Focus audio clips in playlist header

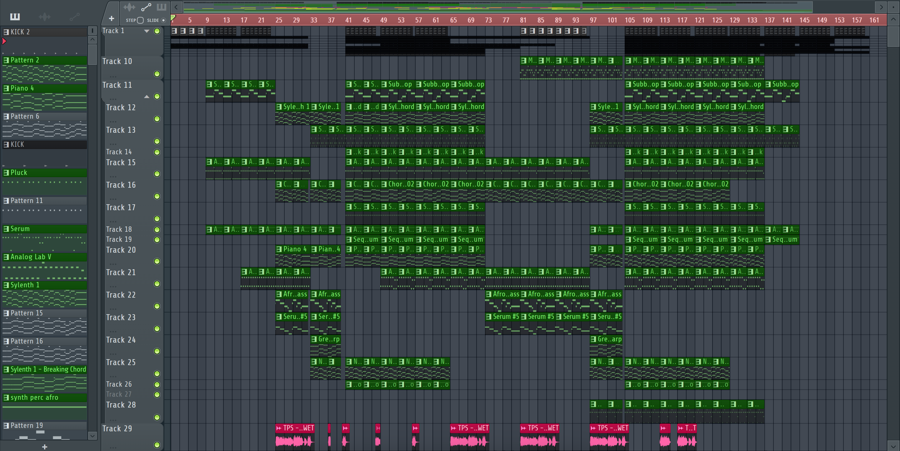[129, 7]
